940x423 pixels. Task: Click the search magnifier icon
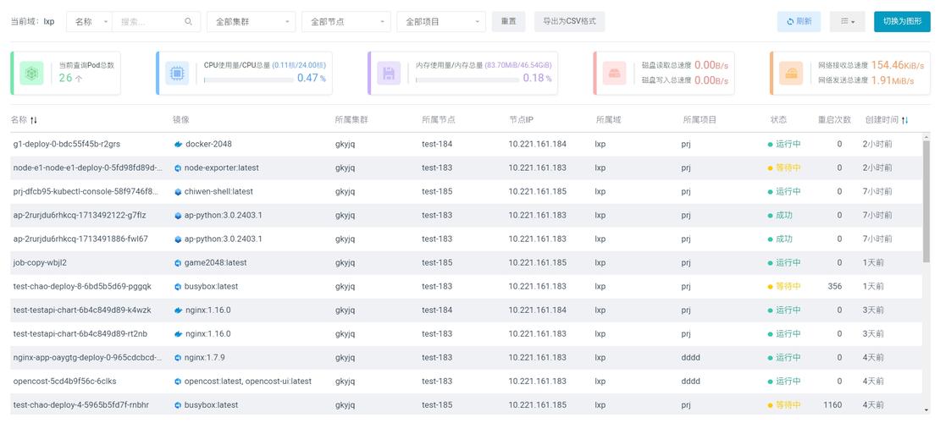188,21
